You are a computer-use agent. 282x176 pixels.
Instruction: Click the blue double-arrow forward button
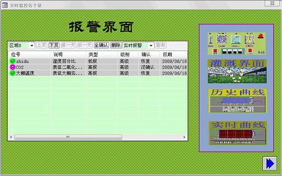coord(270,163)
